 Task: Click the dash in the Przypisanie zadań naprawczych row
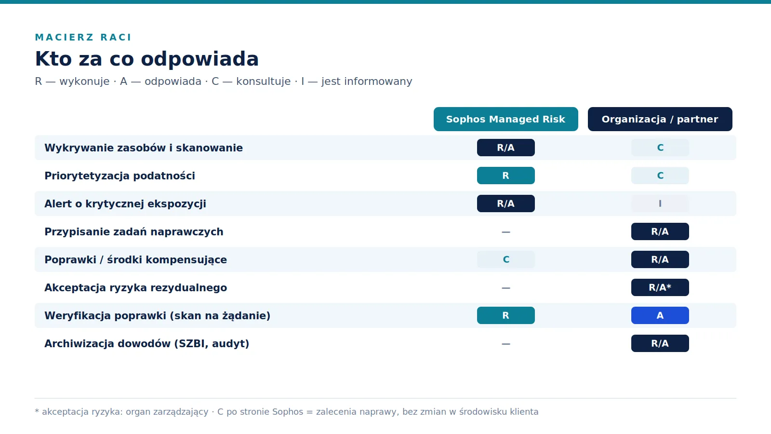pos(505,232)
